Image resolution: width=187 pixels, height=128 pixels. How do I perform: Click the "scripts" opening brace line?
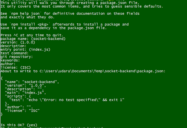click(x=18, y=96)
